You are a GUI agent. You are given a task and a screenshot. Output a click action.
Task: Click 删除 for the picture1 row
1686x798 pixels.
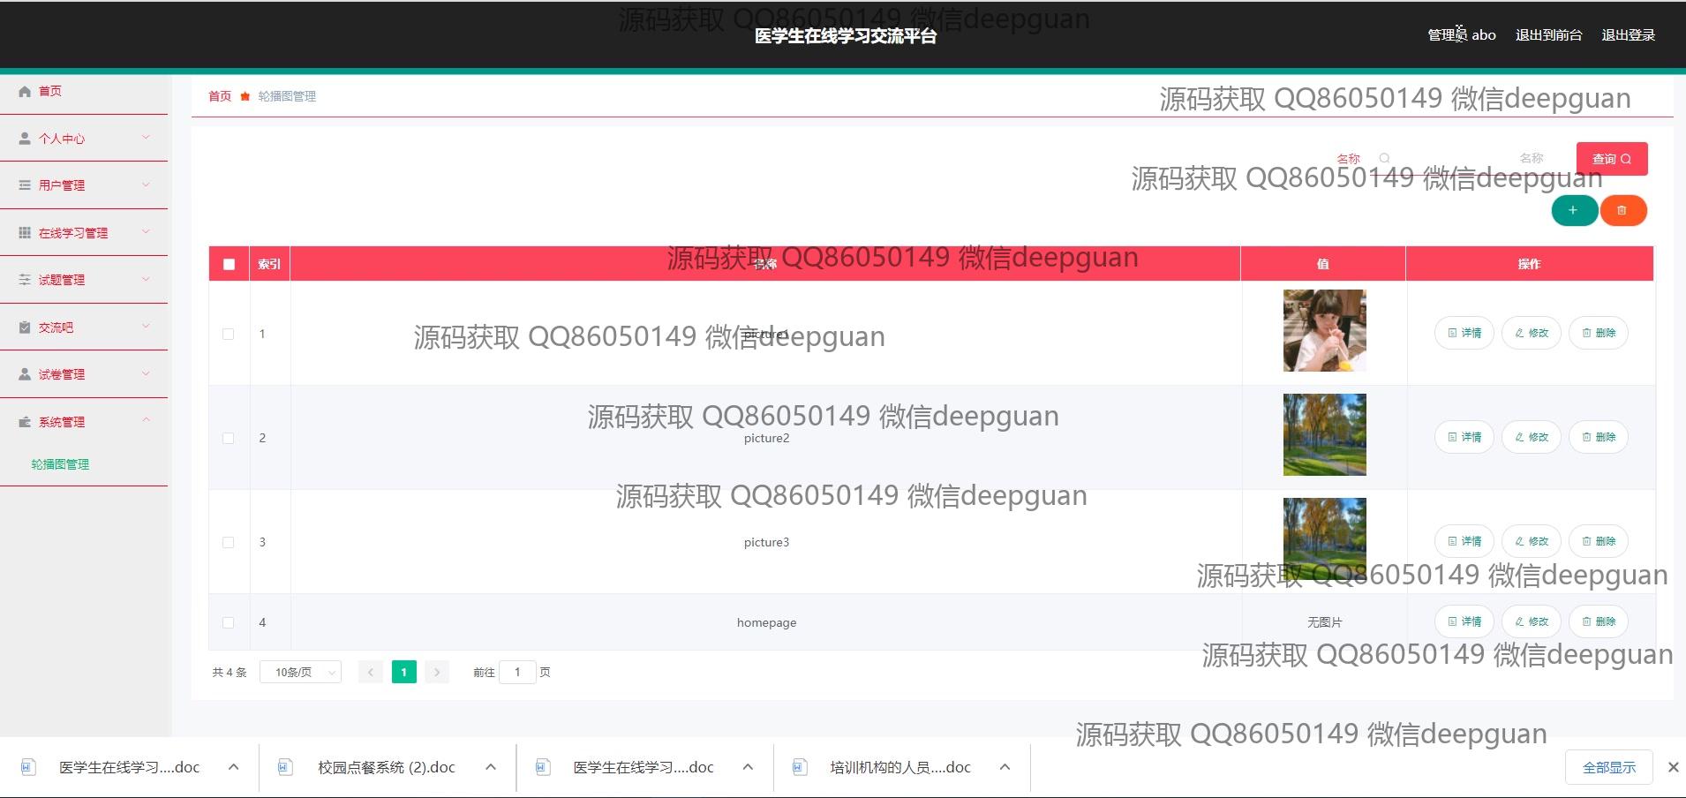tap(1599, 333)
